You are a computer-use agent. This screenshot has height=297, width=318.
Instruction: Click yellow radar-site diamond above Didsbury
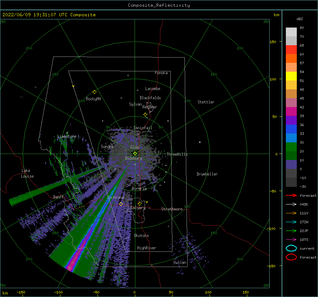coord(135,154)
